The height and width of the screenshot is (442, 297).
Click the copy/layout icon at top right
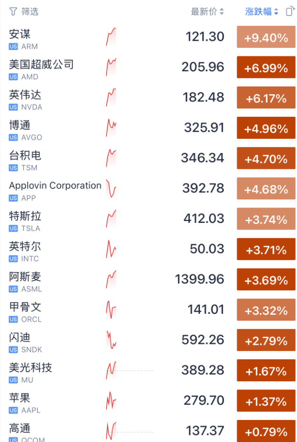290,11
